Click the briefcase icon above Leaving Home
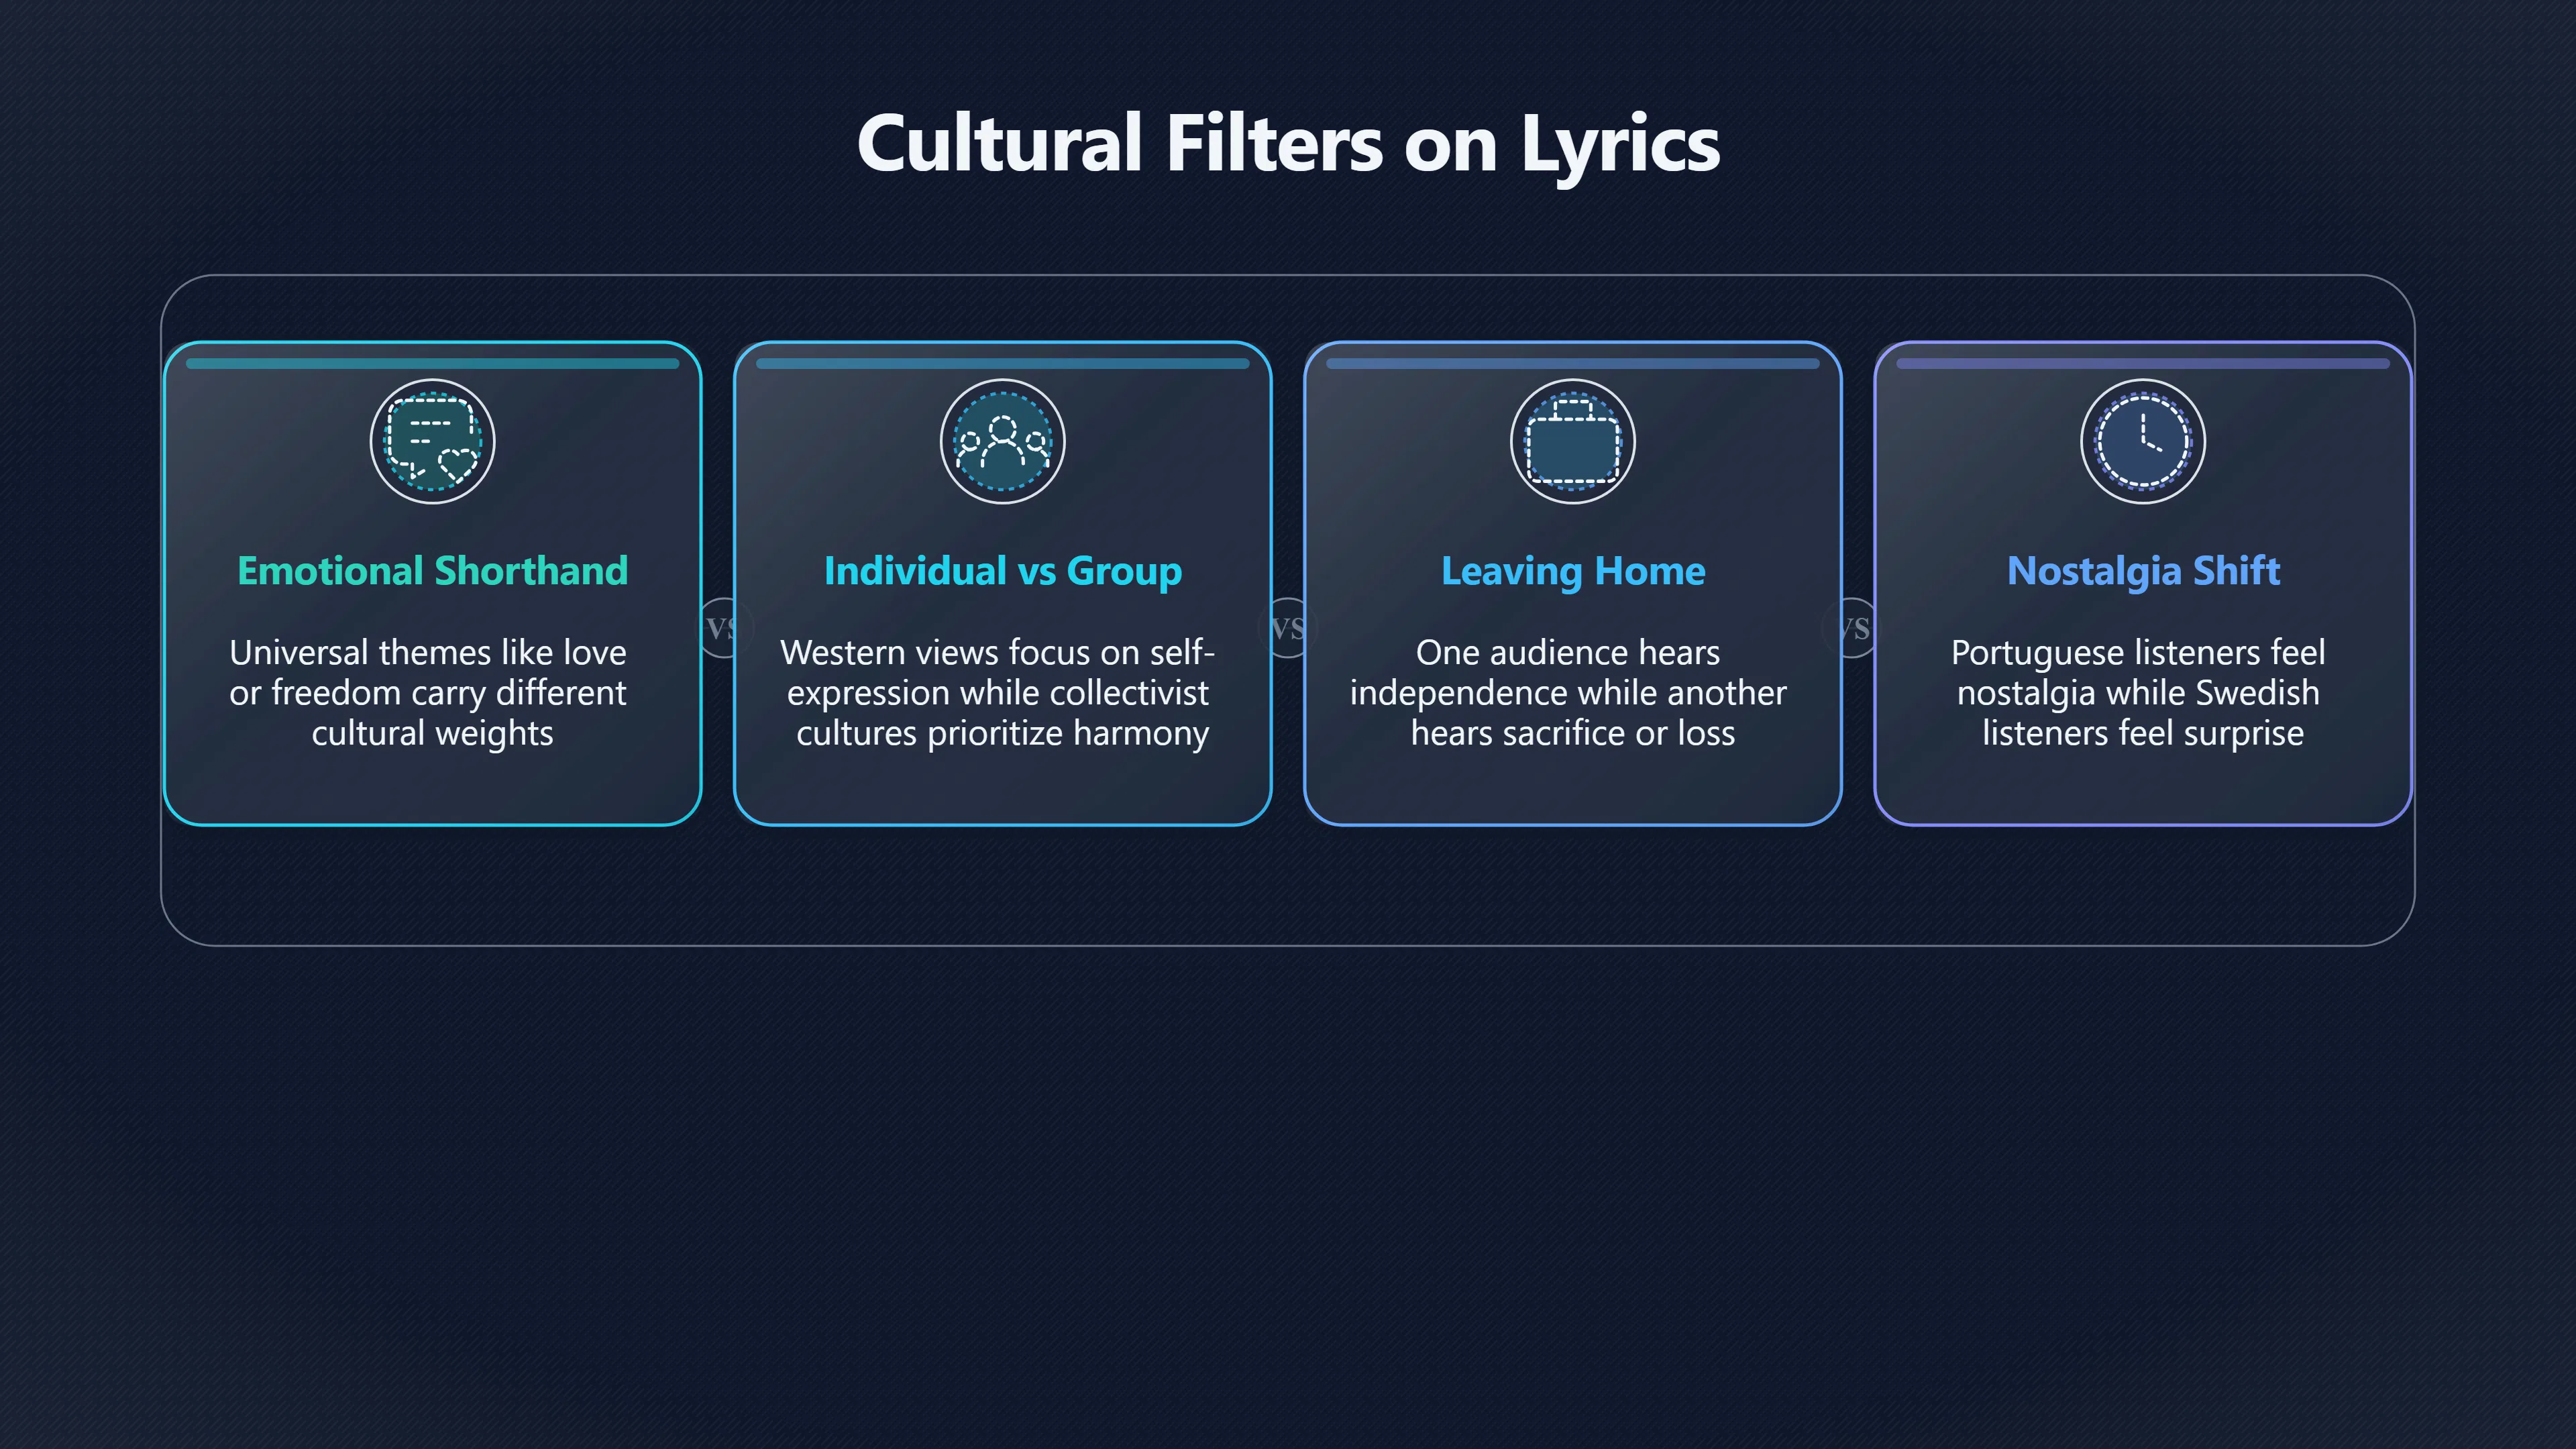This screenshot has width=2576, height=1449. (x=1572, y=441)
